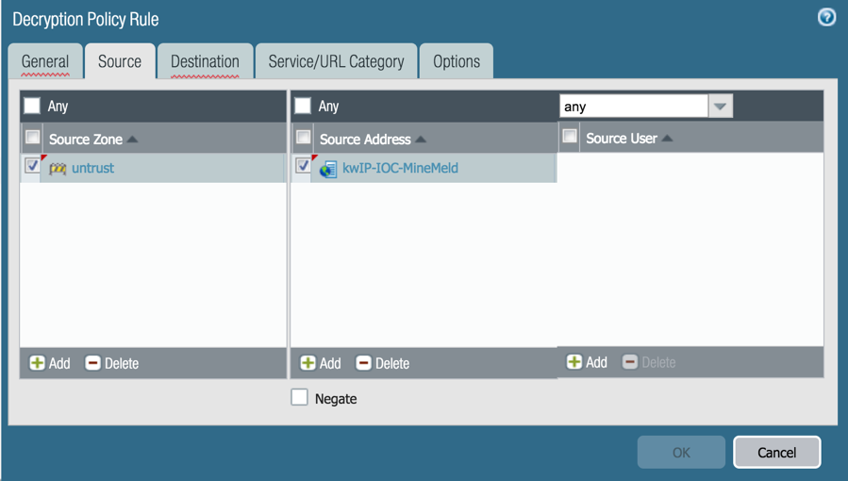Click the Source Zone column header text

click(x=86, y=140)
